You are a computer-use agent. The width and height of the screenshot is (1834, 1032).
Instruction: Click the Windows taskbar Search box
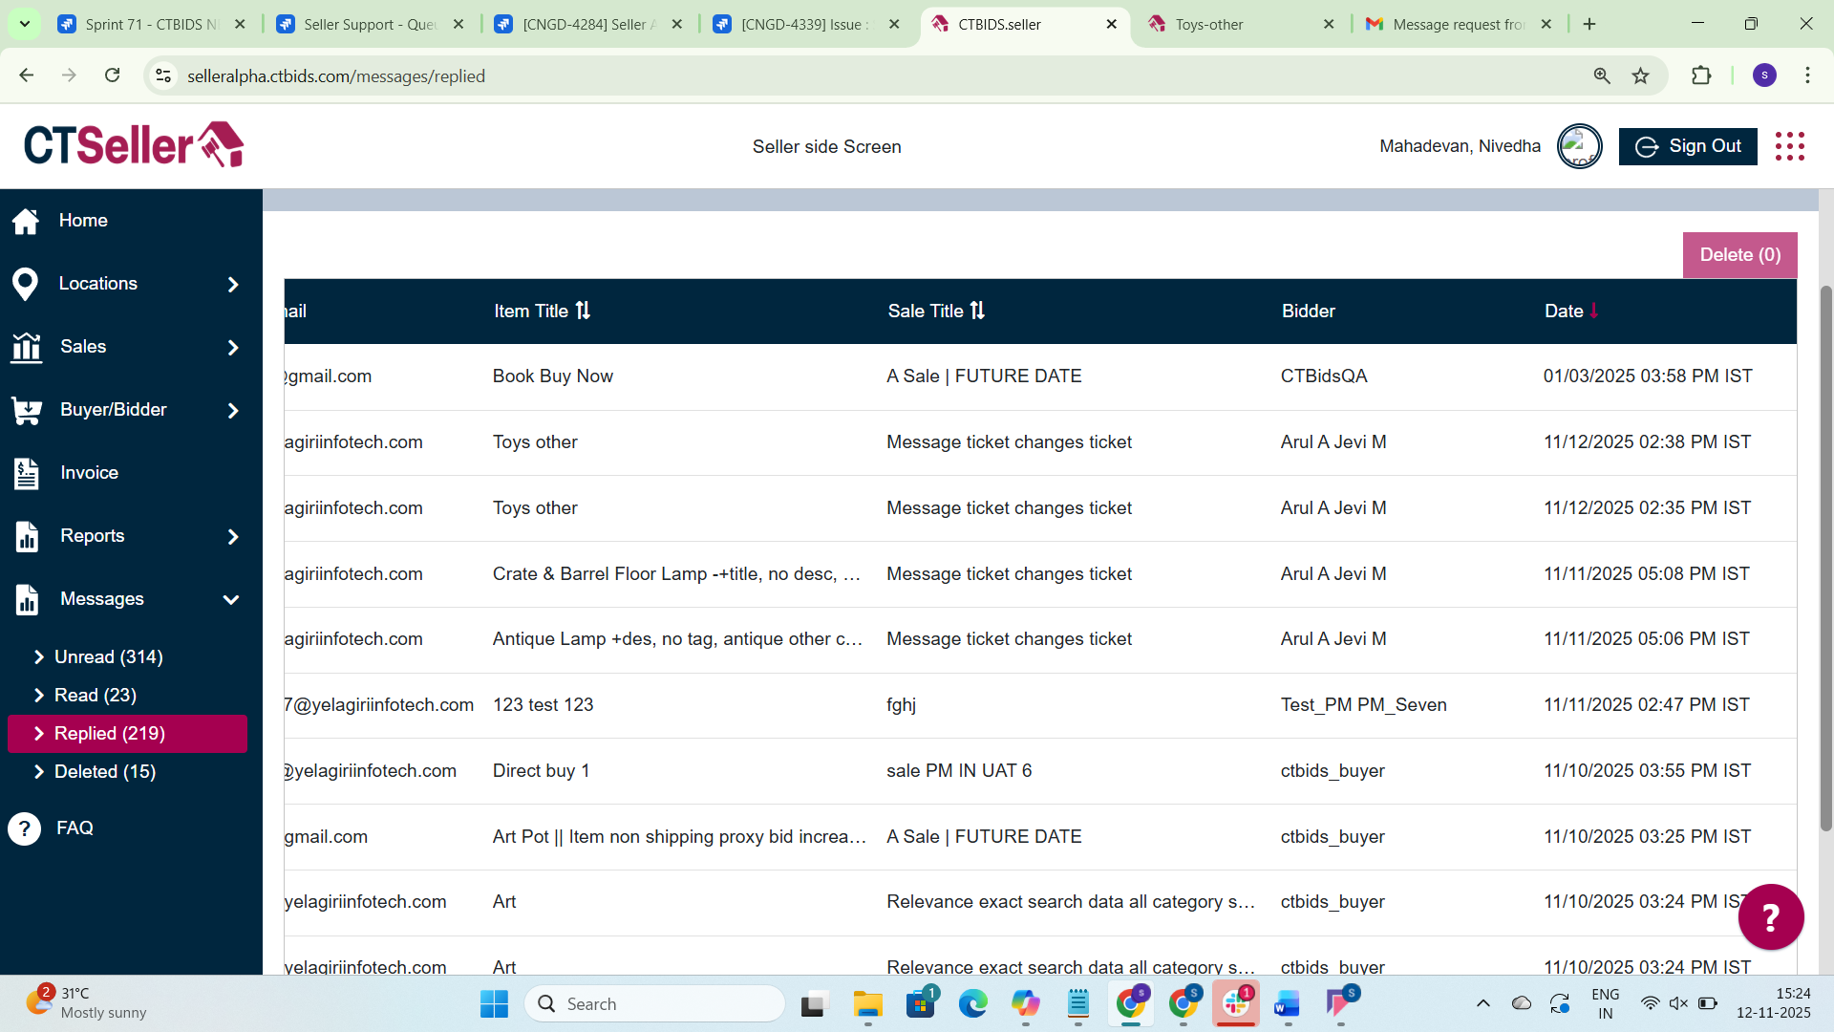(655, 1004)
